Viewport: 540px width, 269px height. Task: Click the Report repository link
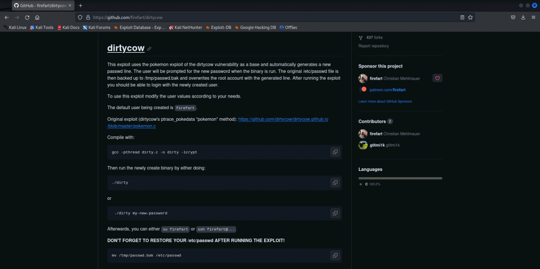pos(374,46)
